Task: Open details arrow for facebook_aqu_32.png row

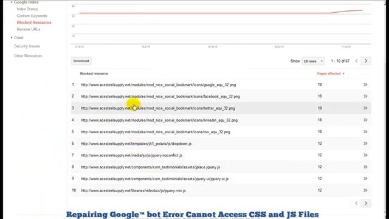Action: 365,96
